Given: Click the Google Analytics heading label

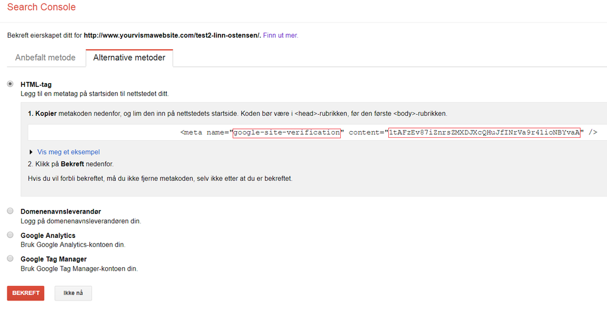Looking at the screenshot, I should click(x=48, y=236).
